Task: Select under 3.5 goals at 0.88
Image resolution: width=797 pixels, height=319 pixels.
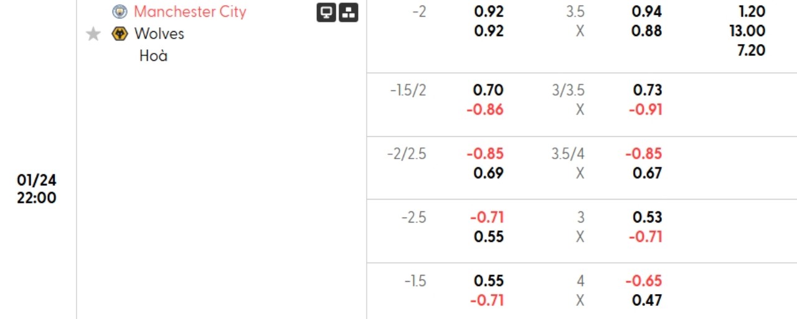Action: [x=647, y=31]
